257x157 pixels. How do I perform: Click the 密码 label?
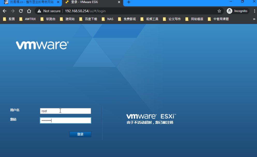[x=13, y=119]
